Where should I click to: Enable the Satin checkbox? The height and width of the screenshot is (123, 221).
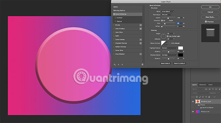tap(114, 36)
